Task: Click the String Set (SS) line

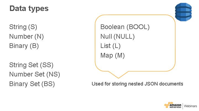Action: click(31, 65)
